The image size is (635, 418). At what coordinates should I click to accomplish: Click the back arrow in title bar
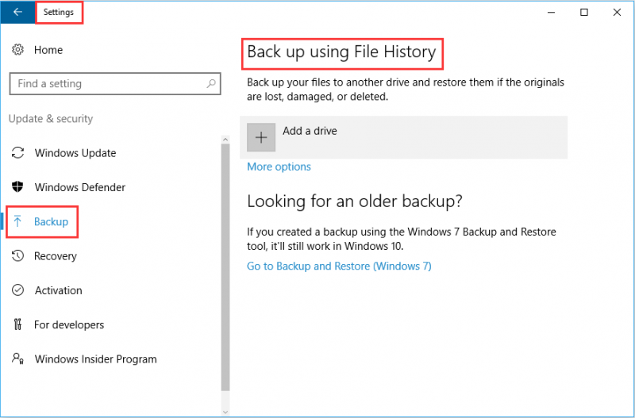(x=17, y=12)
